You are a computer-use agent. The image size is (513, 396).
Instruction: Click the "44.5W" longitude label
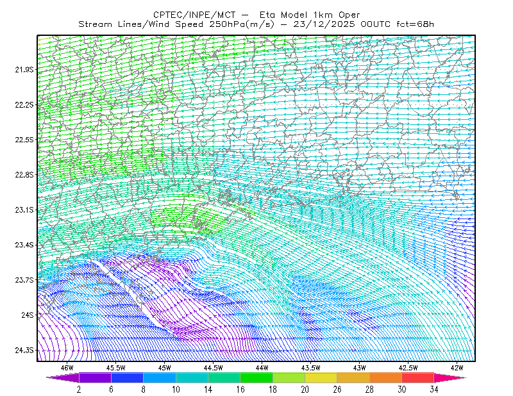[x=214, y=368]
